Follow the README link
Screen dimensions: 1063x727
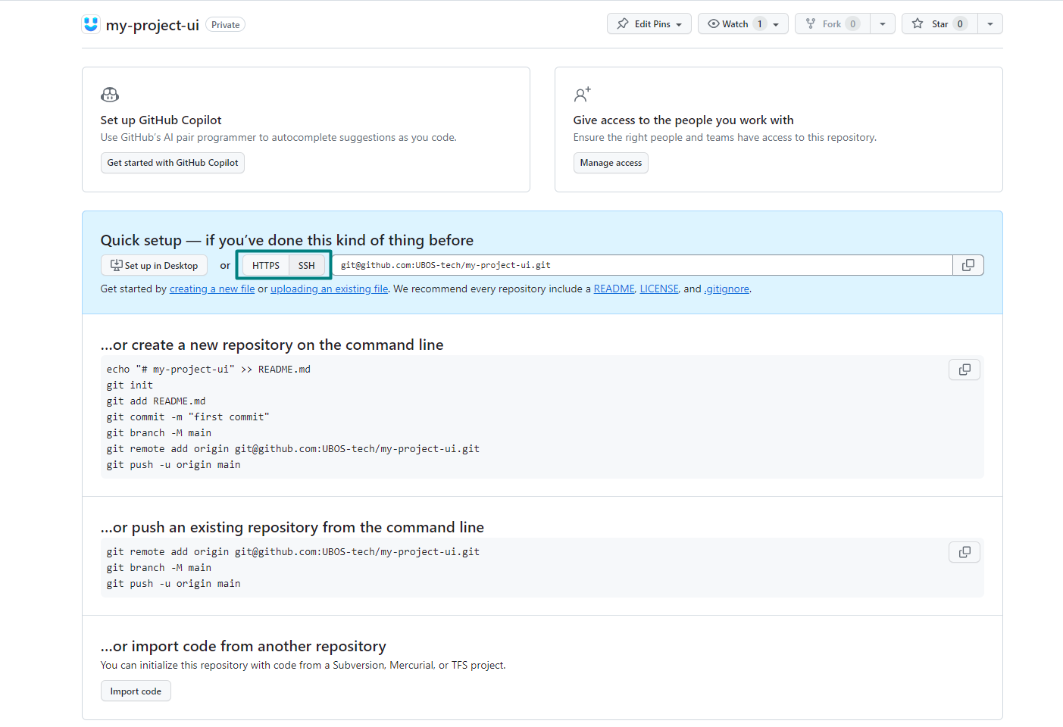(614, 289)
